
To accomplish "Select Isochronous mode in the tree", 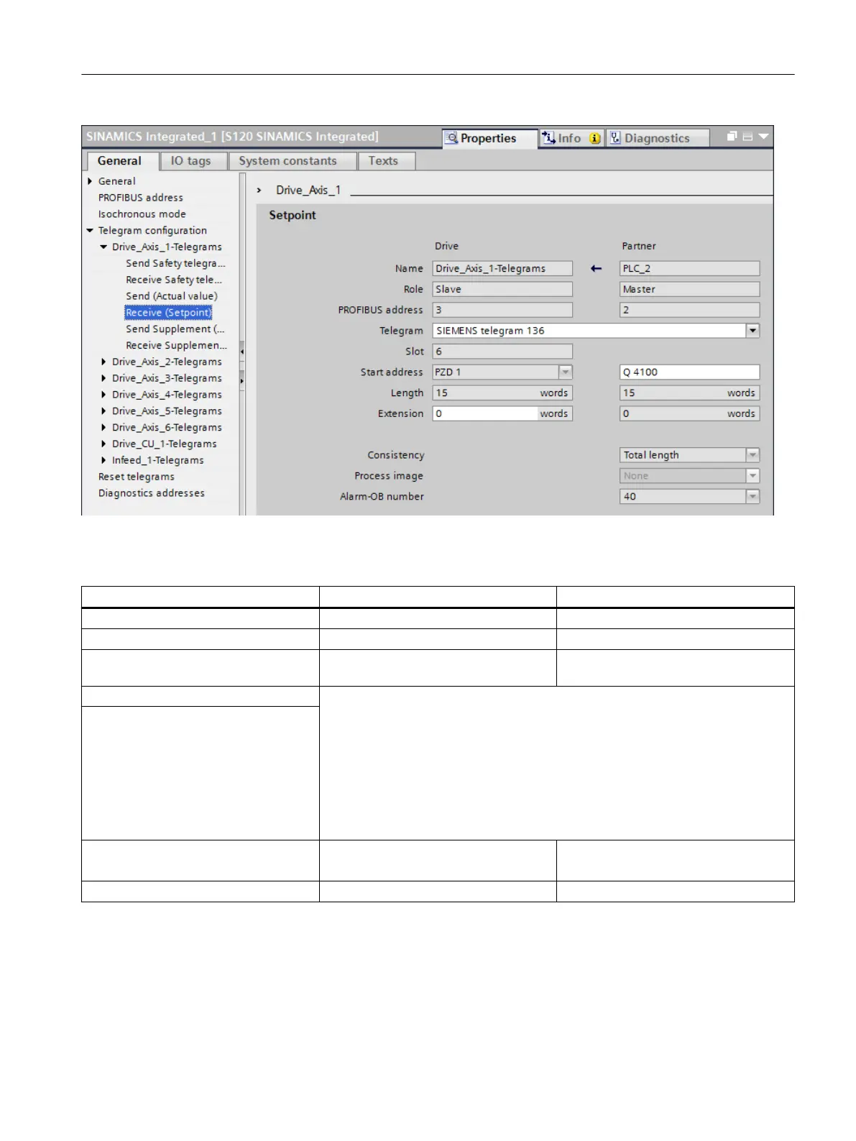I will [142, 214].
